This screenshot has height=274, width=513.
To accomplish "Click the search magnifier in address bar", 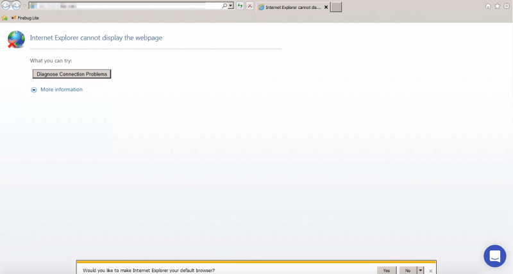I will [x=224, y=6].
